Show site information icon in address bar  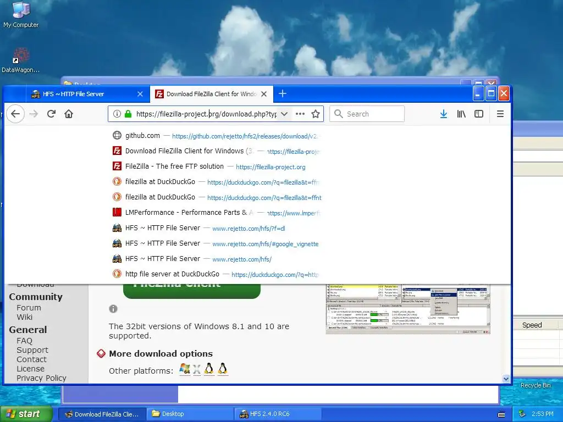[117, 114]
